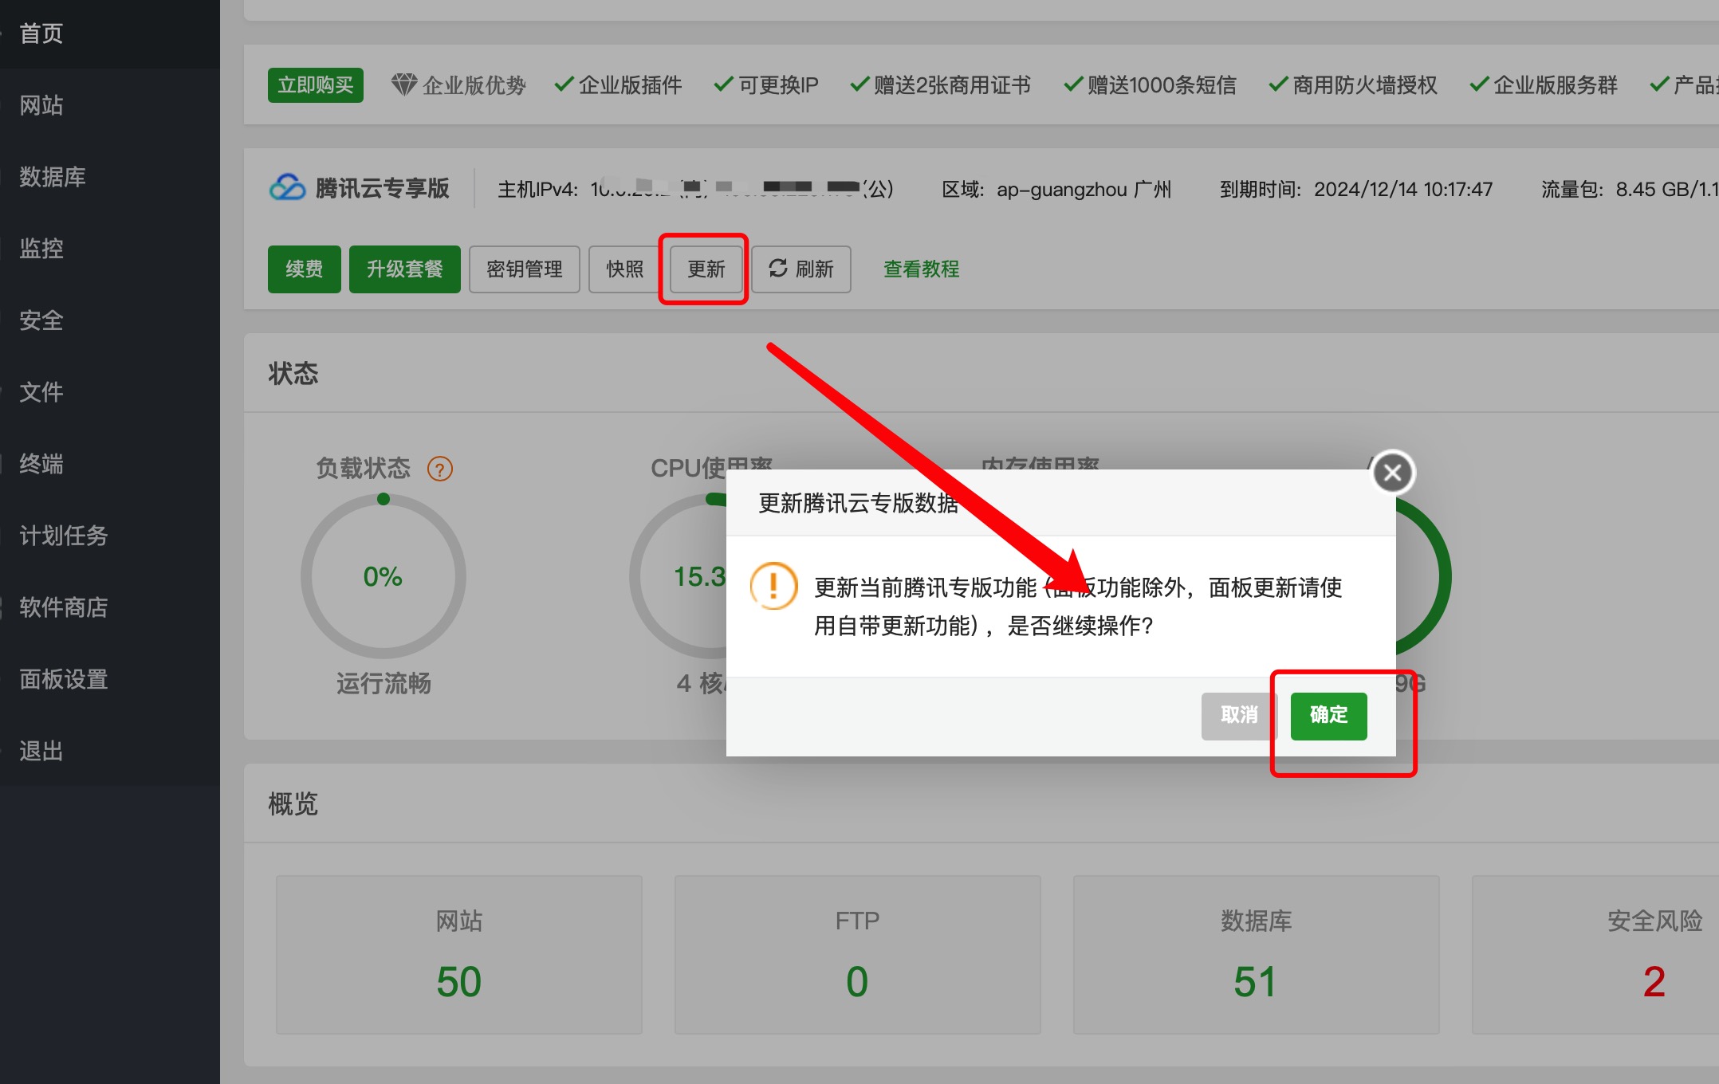Click the Tencent Cloud logo icon

pos(288,188)
